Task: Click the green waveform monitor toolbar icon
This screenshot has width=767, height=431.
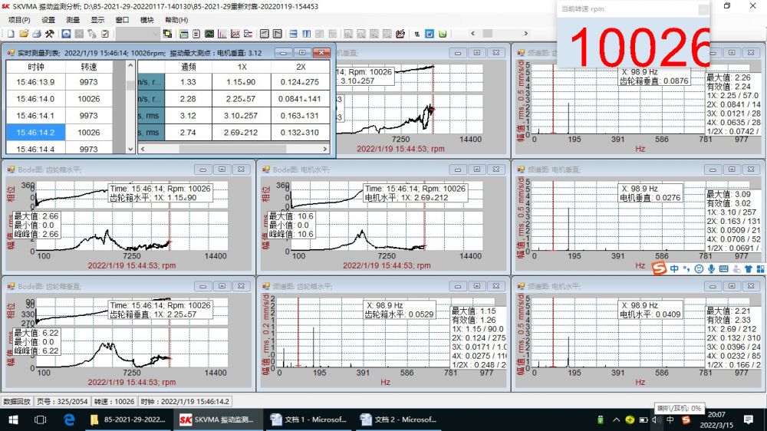Action: (x=209, y=34)
